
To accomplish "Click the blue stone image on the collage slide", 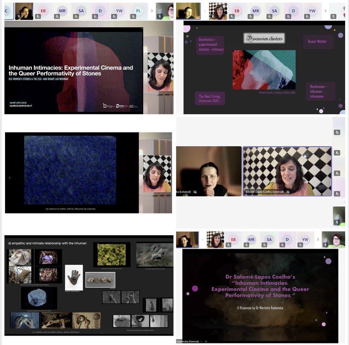I will (39, 298).
